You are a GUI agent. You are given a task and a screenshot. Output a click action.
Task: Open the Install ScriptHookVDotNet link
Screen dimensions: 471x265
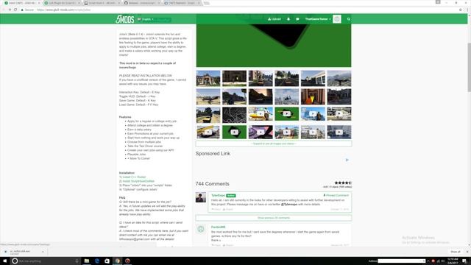point(137,181)
